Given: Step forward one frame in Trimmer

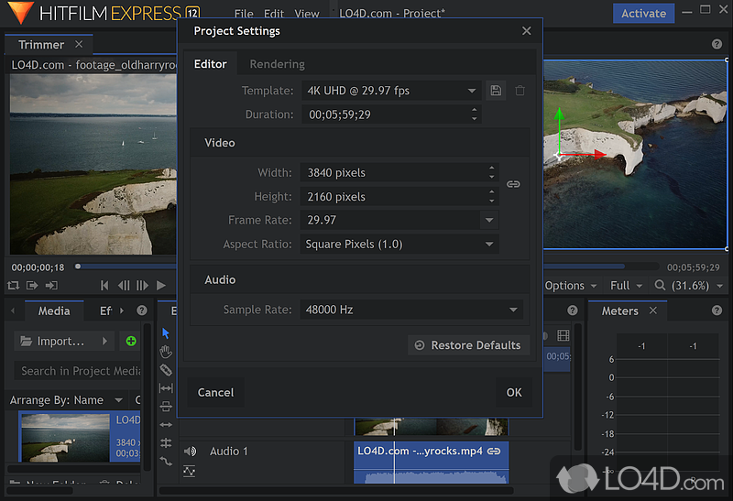Looking at the screenshot, I should pos(142,285).
